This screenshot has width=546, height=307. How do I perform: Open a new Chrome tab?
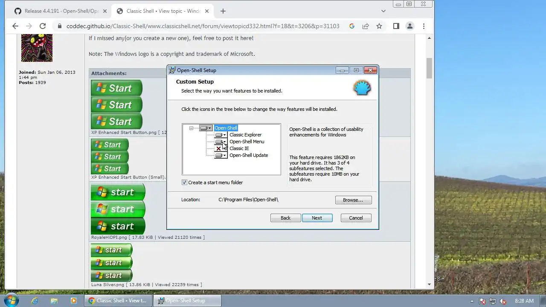223,11
